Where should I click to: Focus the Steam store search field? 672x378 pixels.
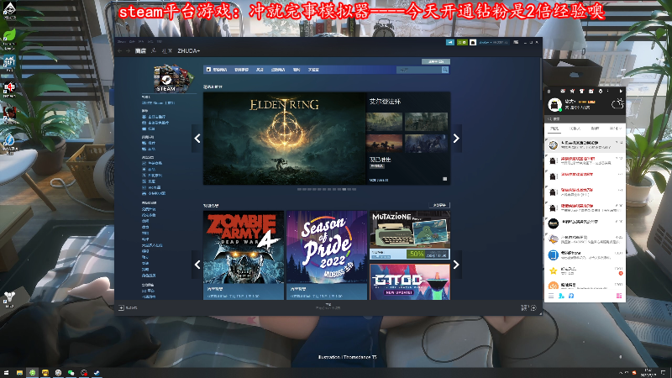pyautogui.click(x=419, y=70)
